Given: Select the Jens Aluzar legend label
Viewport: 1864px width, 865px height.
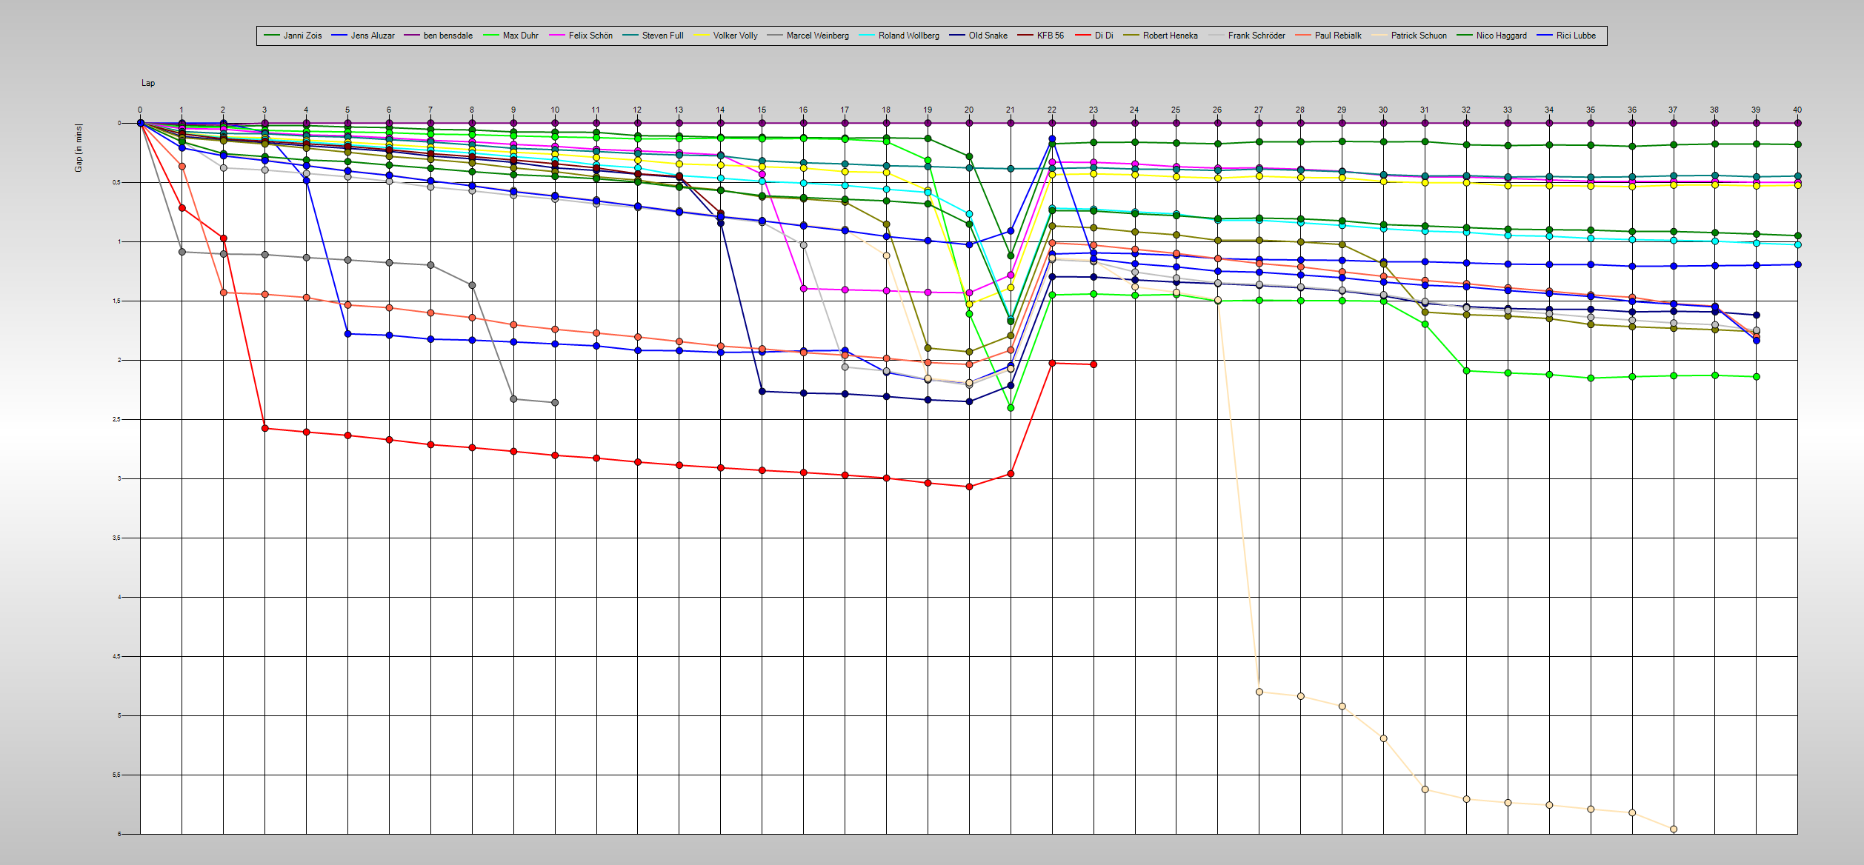Looking at the screenshot, I should [x=373, y=36].
